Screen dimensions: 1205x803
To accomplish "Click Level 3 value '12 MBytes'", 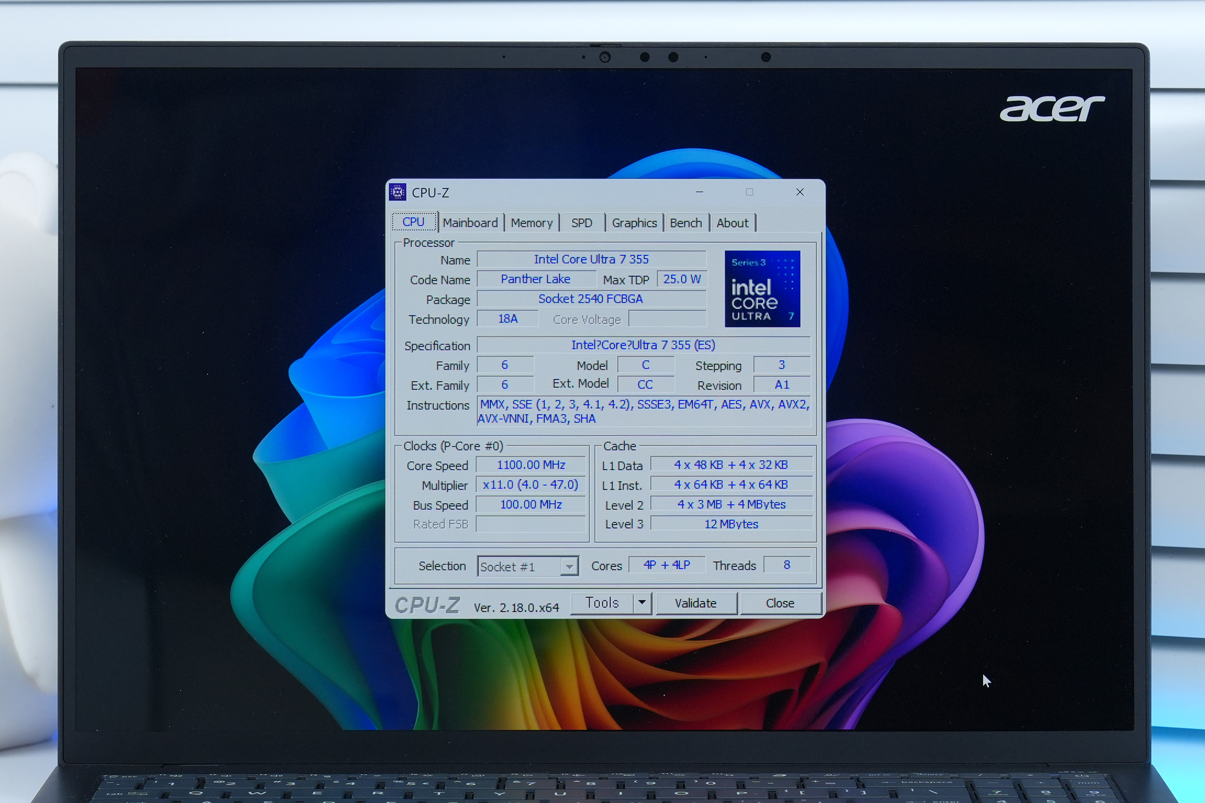I will (731, 524).
